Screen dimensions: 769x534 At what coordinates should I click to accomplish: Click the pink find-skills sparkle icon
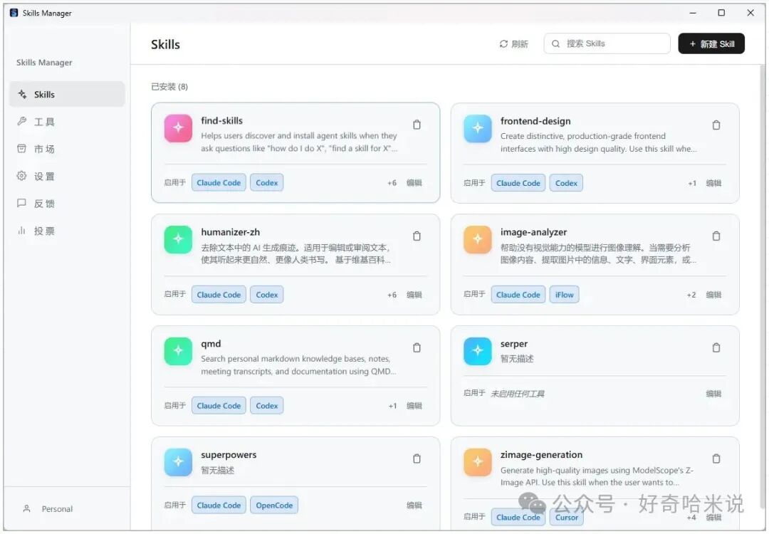[178, 128]
